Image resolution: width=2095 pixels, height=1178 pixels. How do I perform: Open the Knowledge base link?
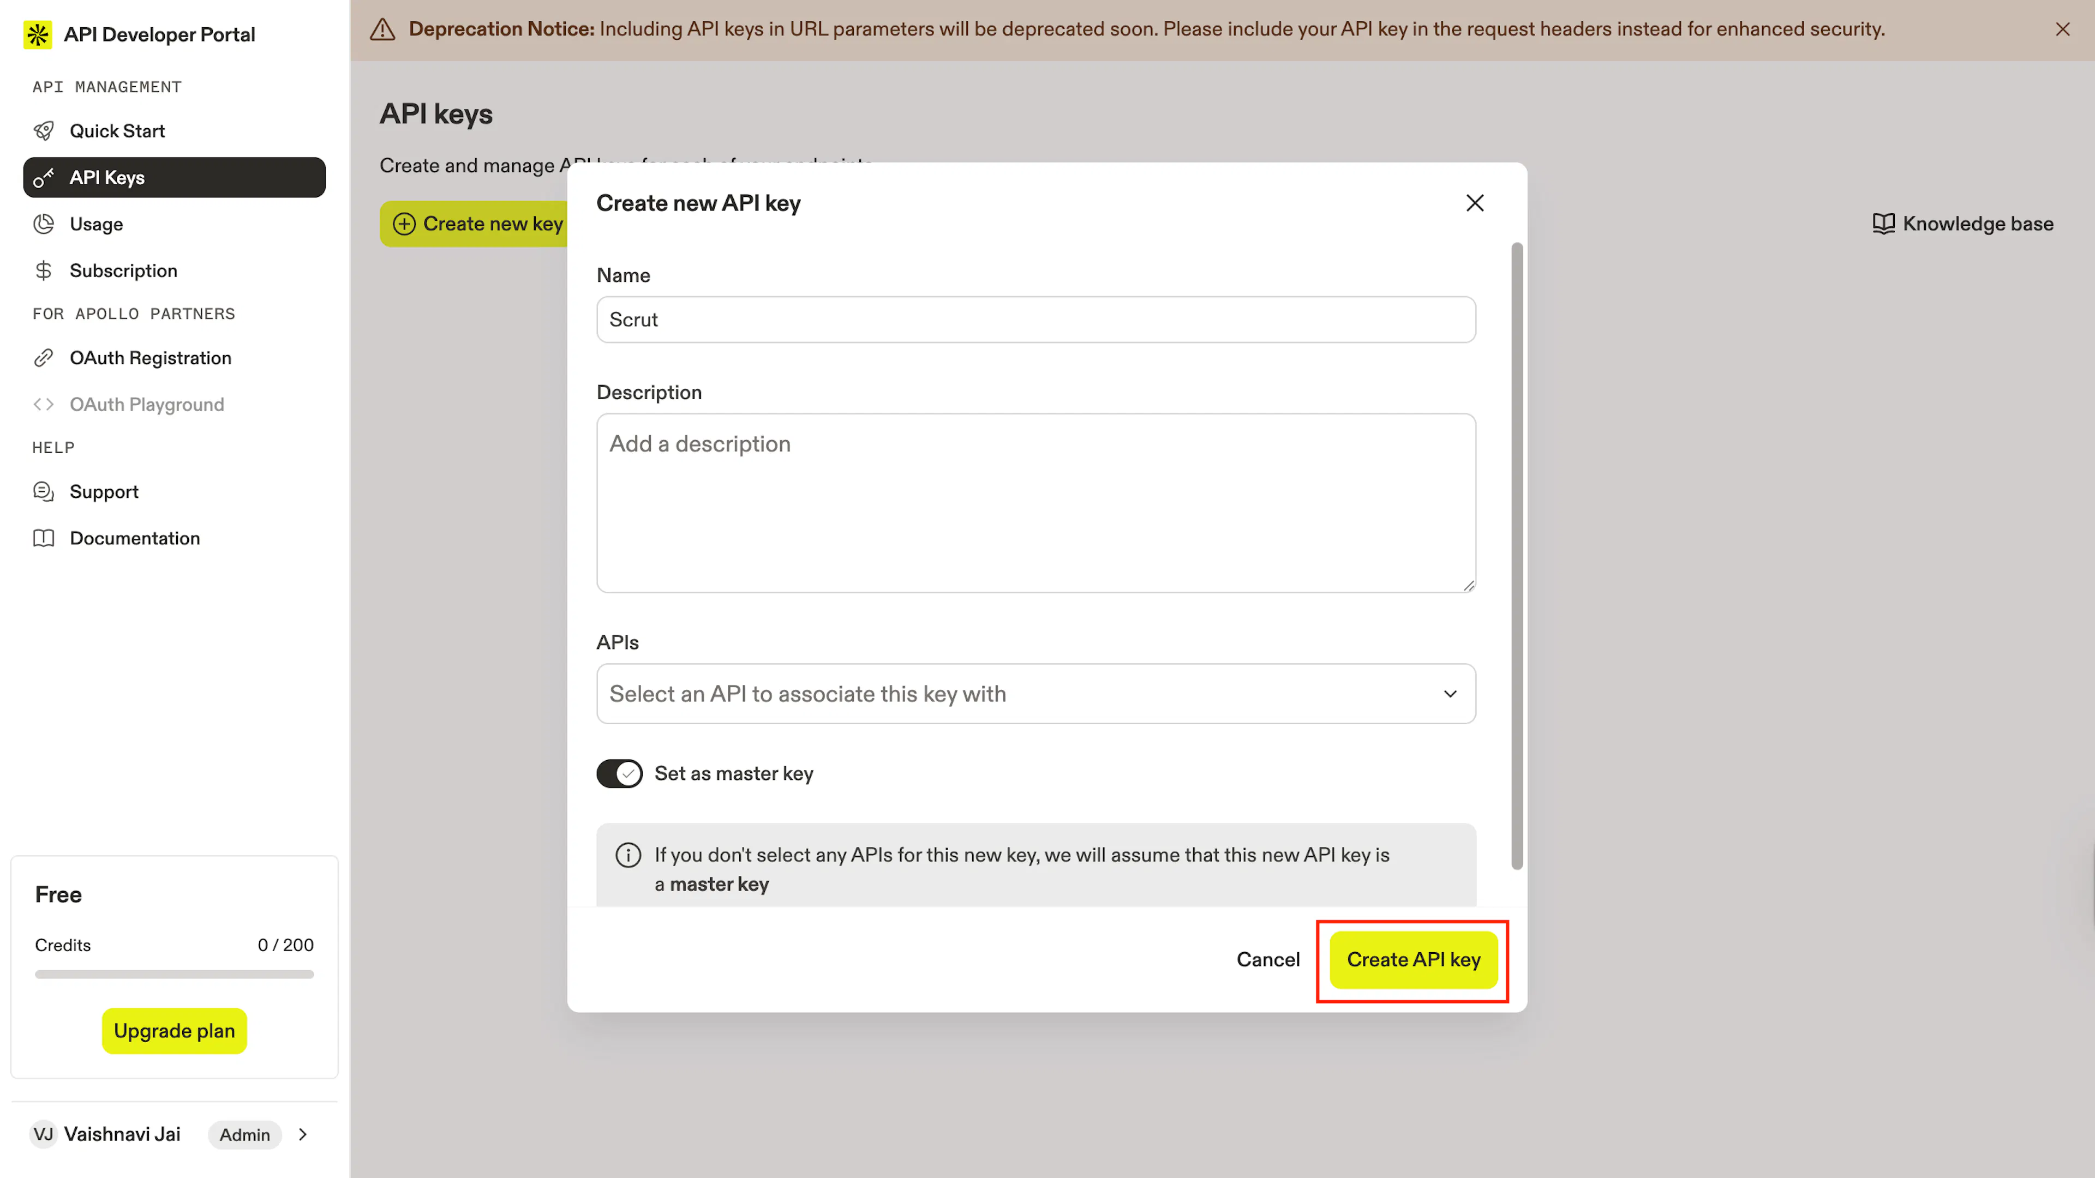coord(1962,224)
